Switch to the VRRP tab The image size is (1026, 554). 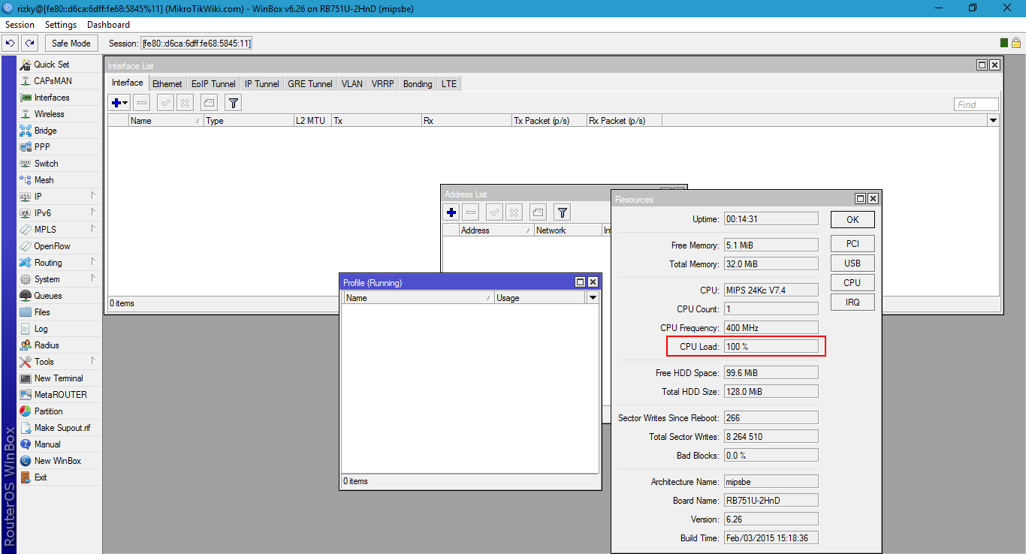pos(382,84)
